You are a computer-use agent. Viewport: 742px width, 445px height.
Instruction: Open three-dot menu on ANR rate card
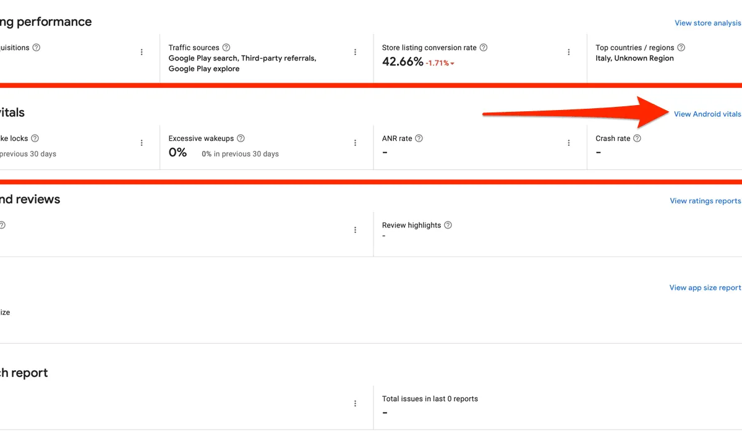[x=569, y=143]
